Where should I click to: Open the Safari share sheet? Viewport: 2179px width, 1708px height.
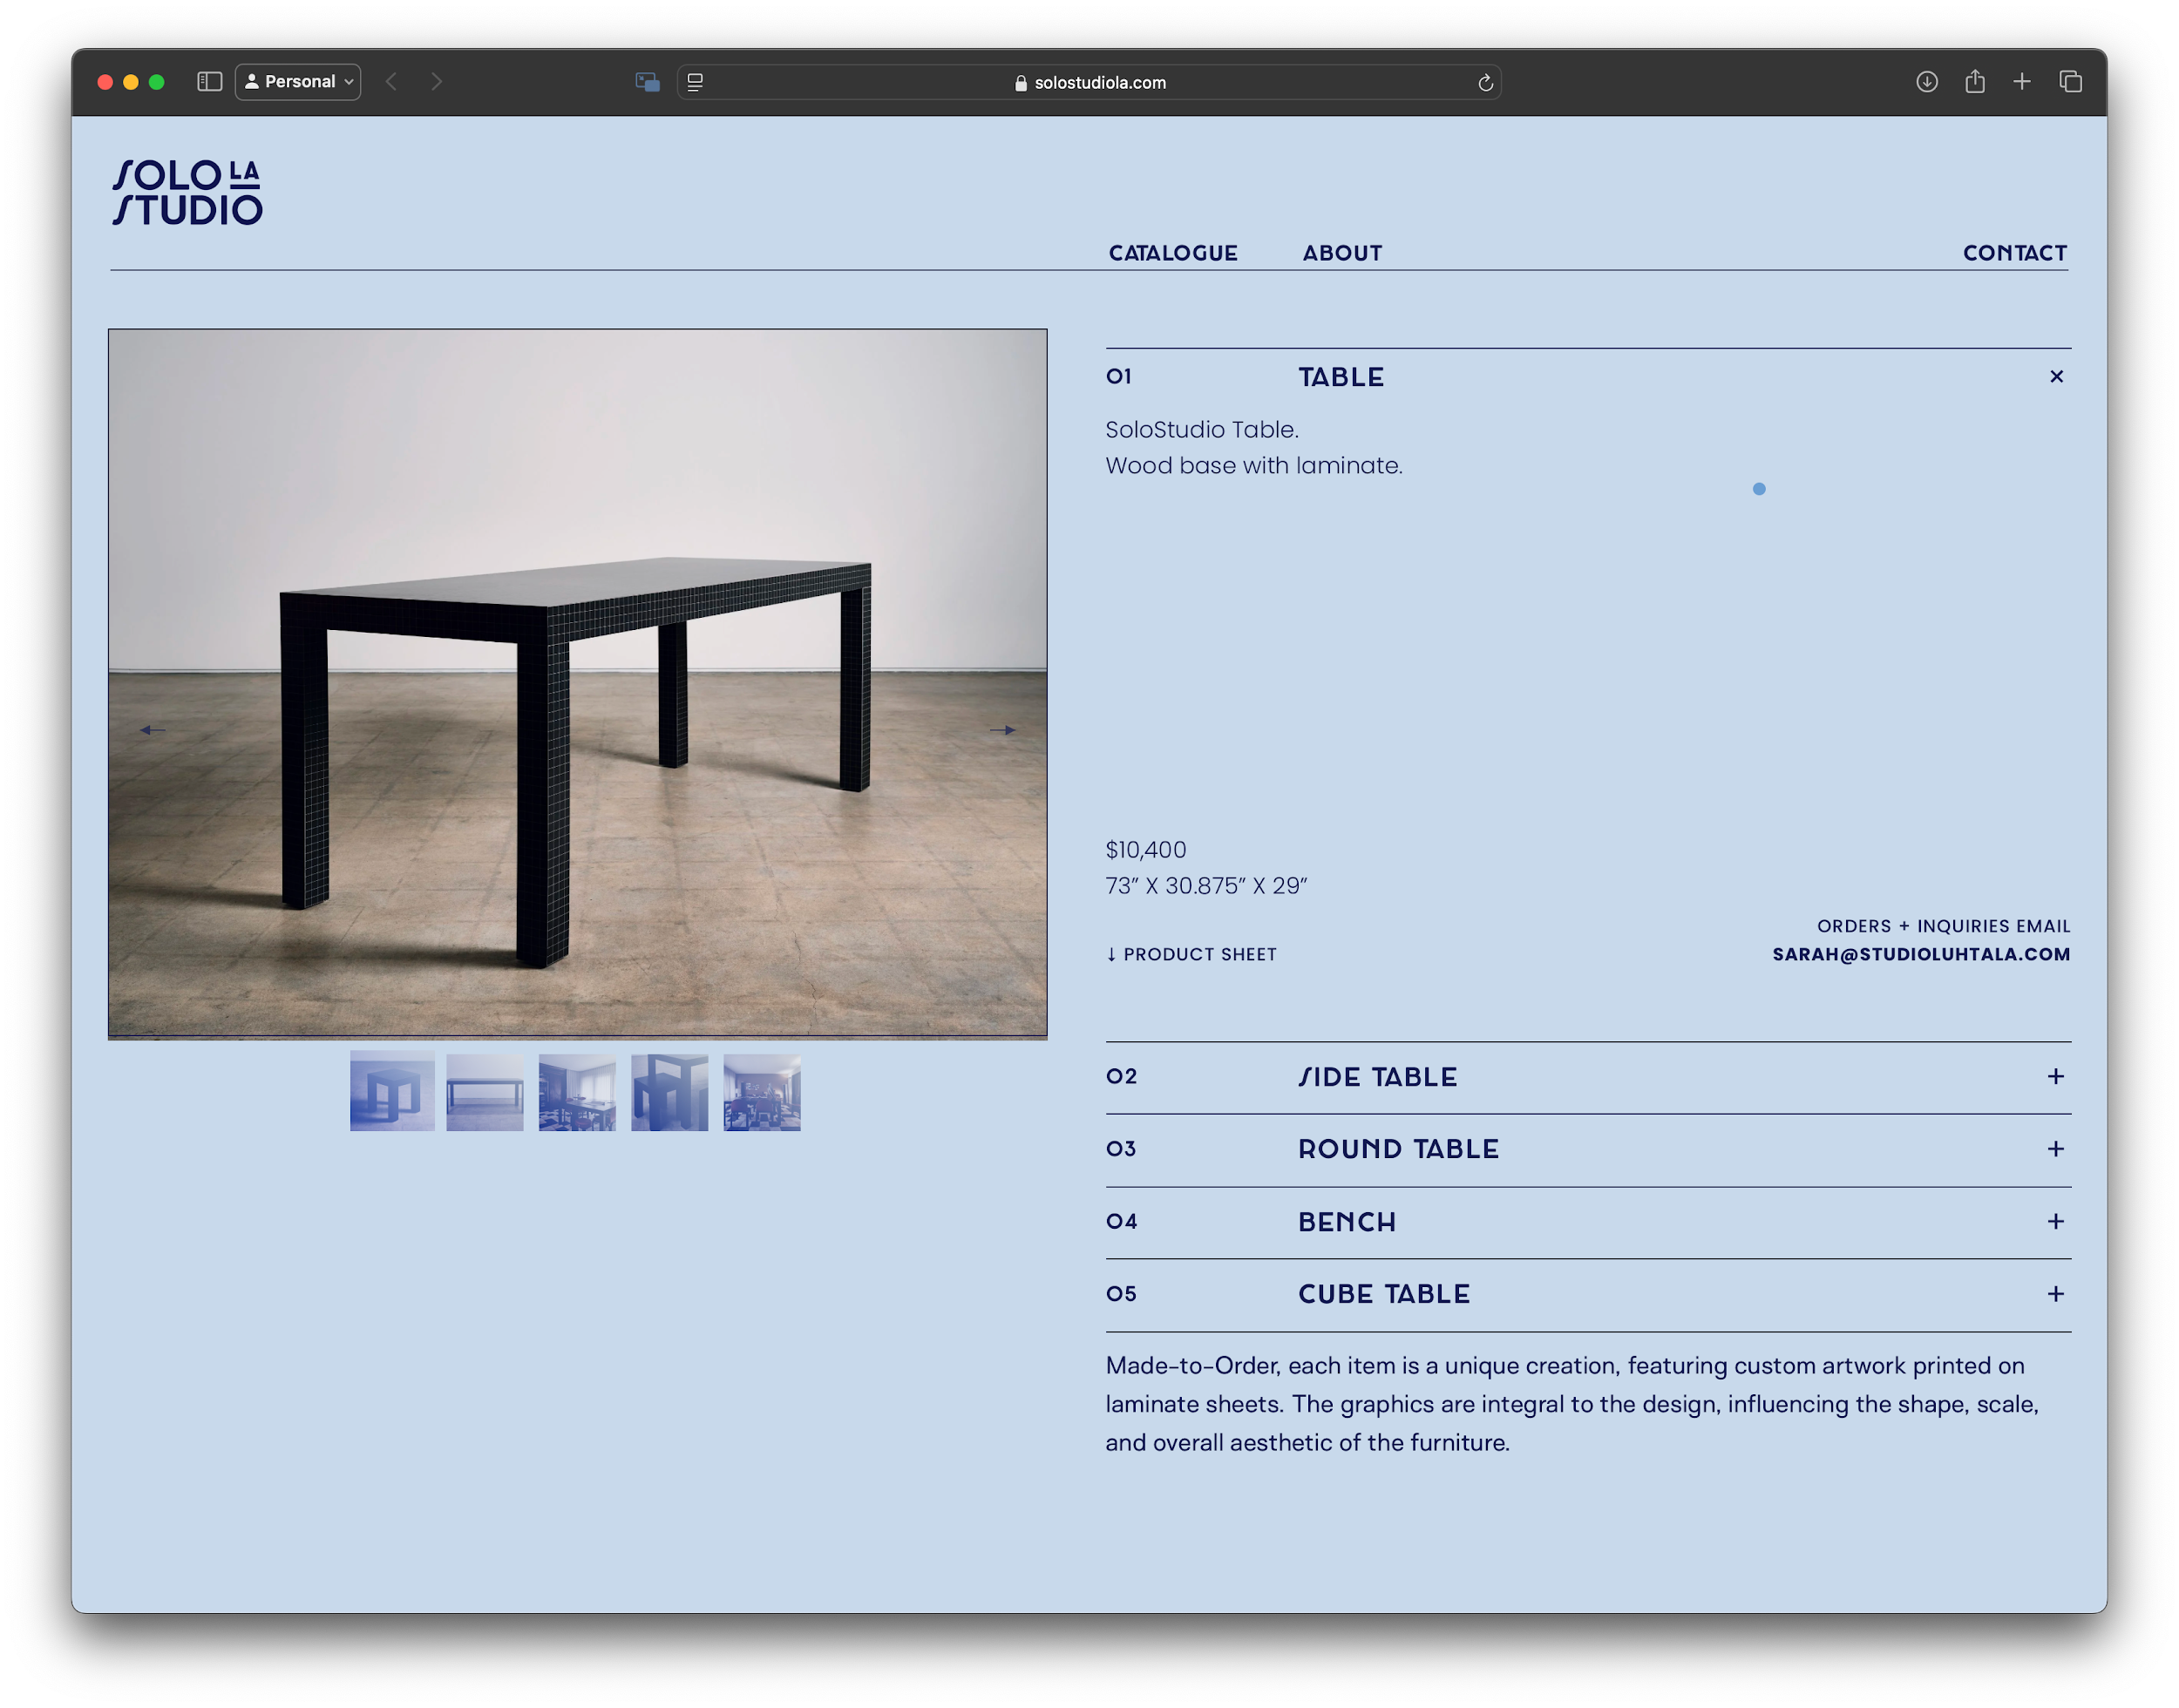[x=1974, y=82]
